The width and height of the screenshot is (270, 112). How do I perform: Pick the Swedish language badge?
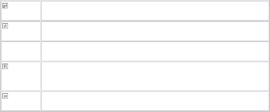click(5, 96)
